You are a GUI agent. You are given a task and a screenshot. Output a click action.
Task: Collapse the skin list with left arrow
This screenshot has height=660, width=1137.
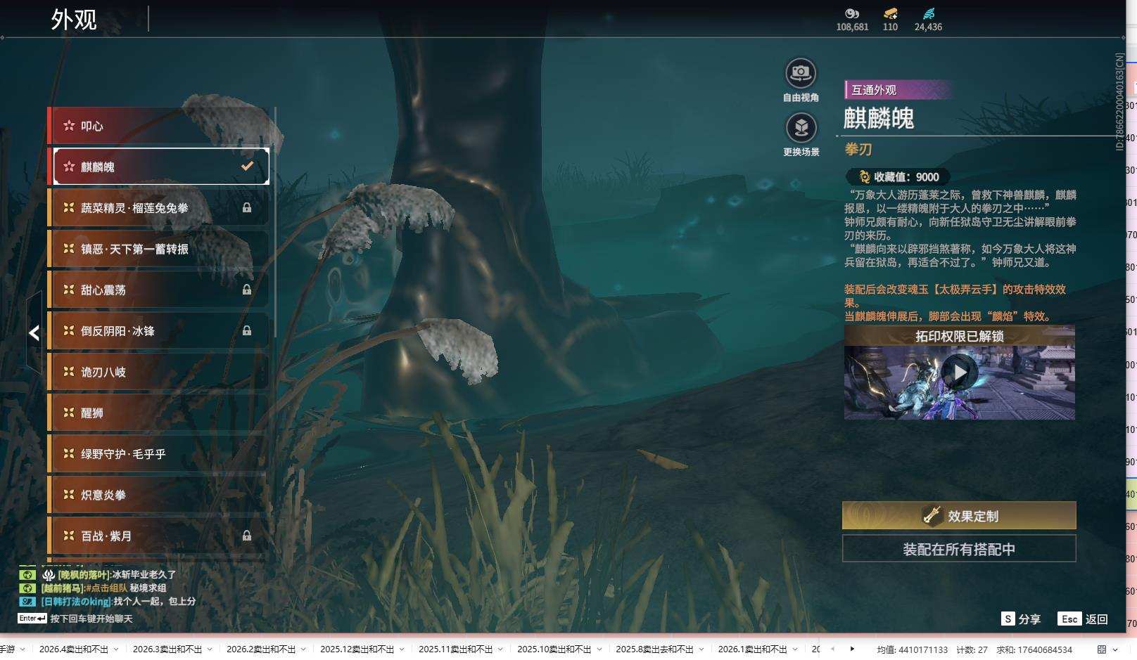point(34,332)
